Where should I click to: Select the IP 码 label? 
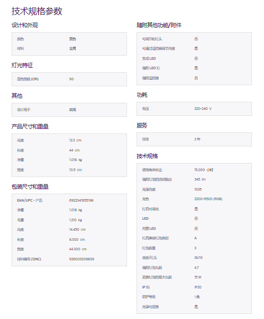click(x=146, y=287)
